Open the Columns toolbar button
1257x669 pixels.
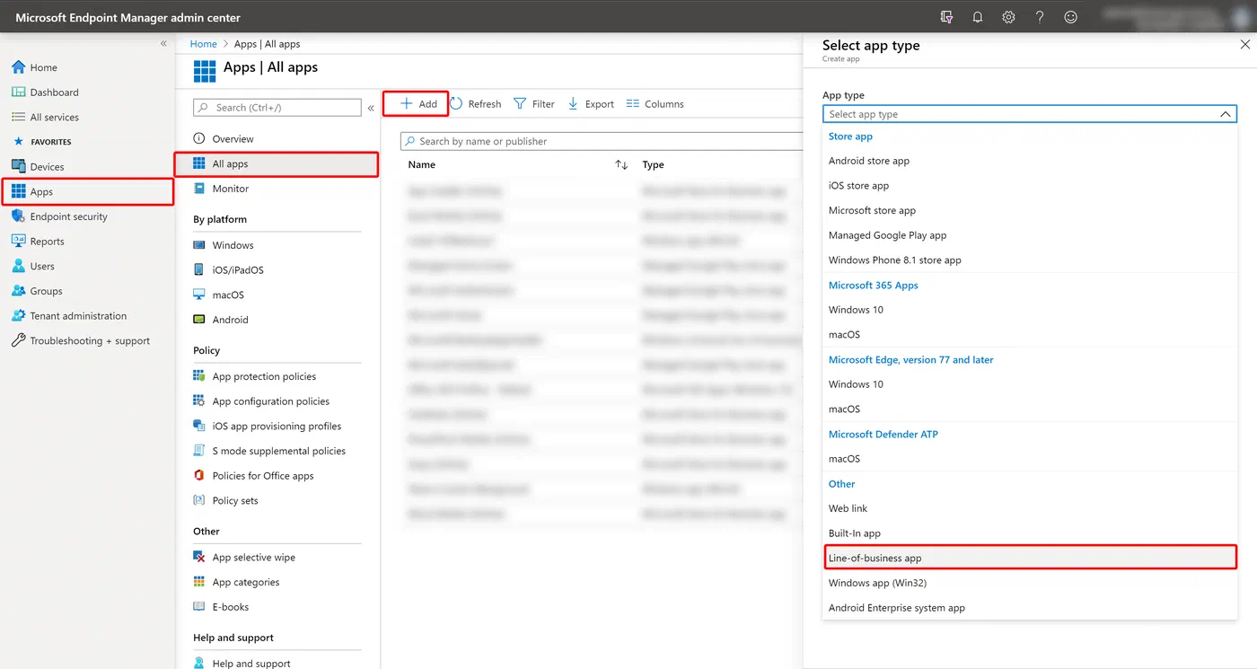655,104
